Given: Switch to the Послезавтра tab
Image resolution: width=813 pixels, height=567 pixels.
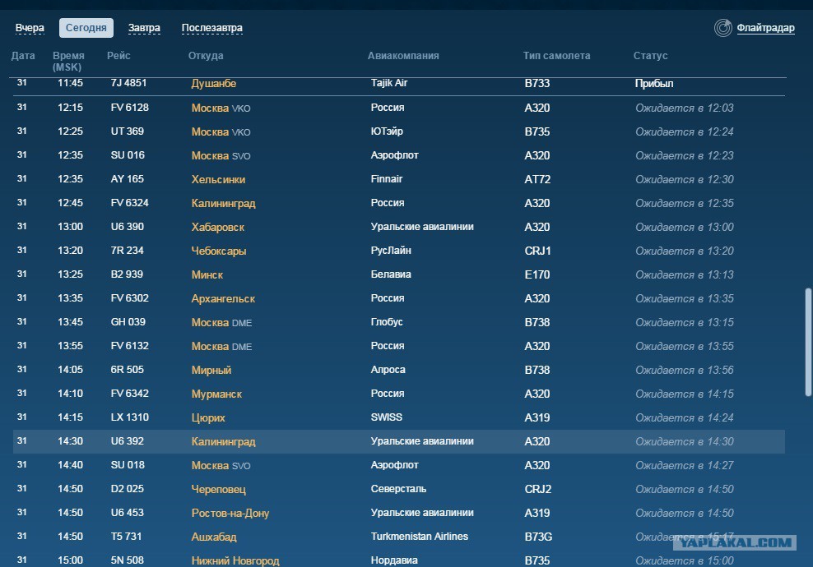Looking at the screenshot, I should coord(212,28).
